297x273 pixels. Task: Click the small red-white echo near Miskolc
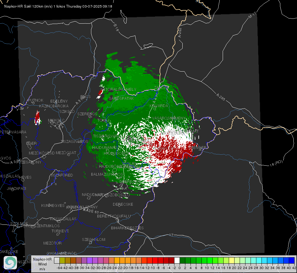pyautogui.click(x=38, y=118)
